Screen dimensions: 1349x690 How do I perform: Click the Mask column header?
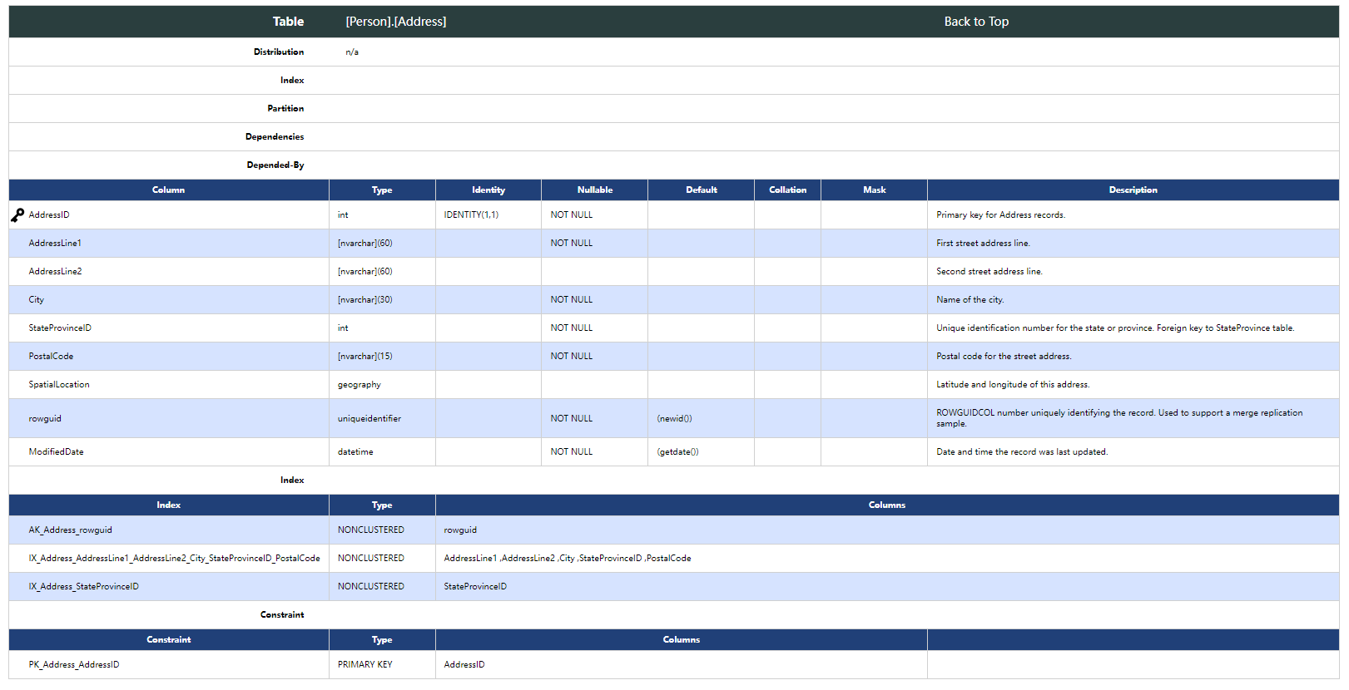tap(874, 190)
